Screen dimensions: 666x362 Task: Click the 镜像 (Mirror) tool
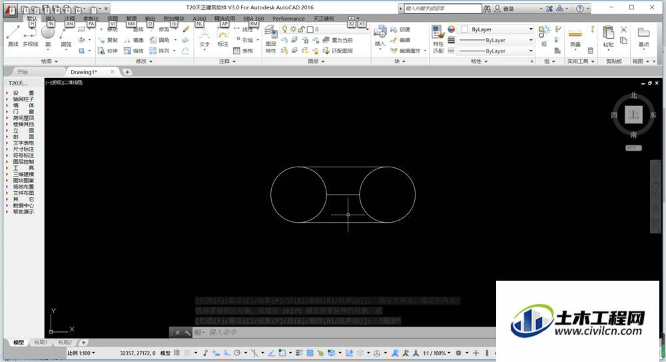click(134, 40)
